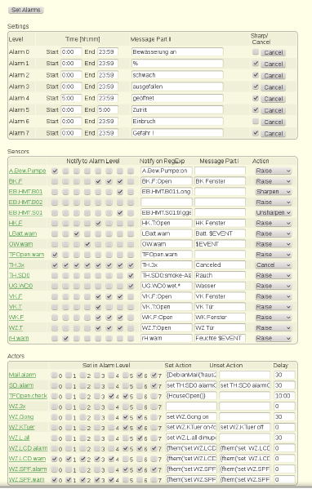Follow the WZ.Gong actor link
This screenshot has width=312, height=489.
[21, 417]
